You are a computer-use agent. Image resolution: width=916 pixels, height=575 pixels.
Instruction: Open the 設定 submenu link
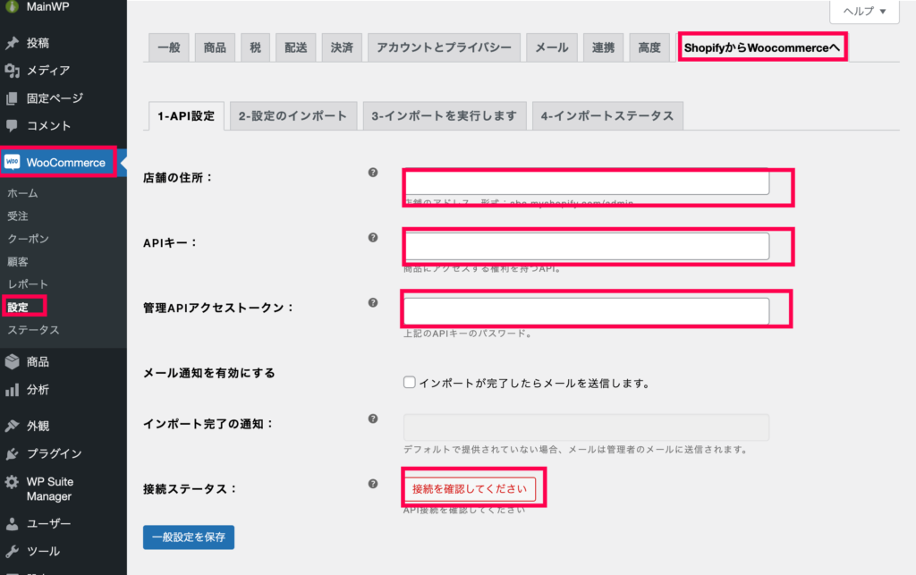18,307
